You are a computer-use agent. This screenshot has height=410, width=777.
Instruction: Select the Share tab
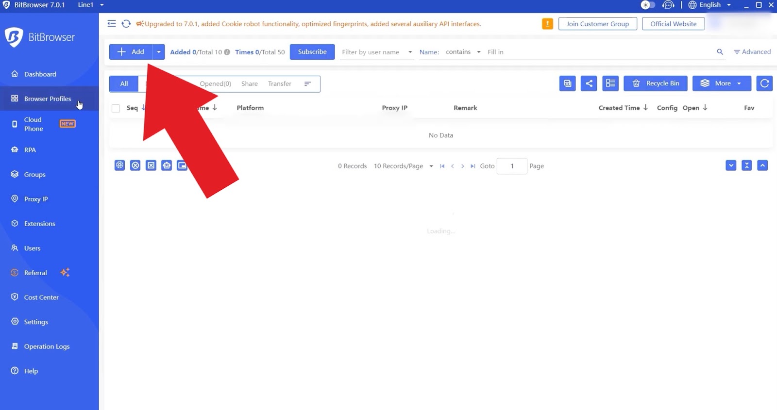250,84
